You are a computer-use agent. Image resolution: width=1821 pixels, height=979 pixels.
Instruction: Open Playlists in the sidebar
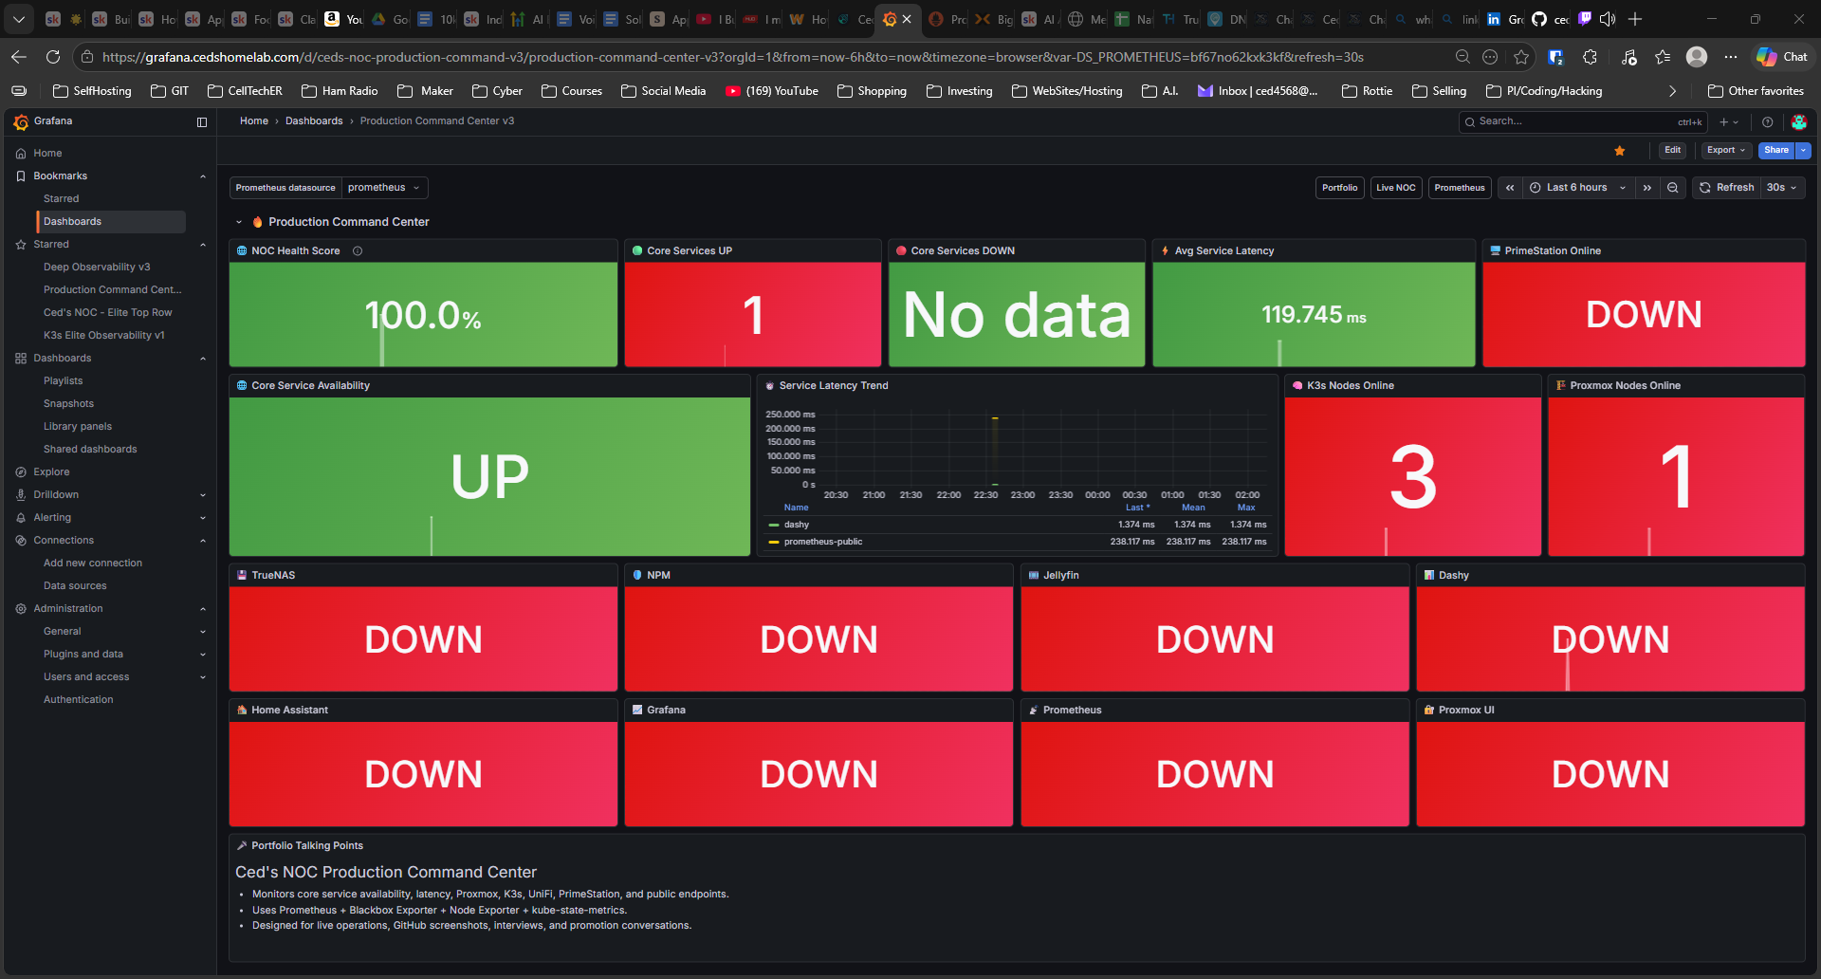63,380
